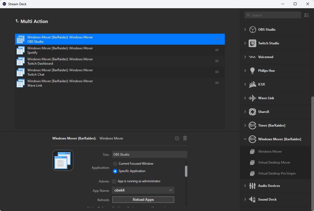This screenshot has height=211, width=314.
Task: Click the list view icon beside search
Action: (x=307, y=15)
